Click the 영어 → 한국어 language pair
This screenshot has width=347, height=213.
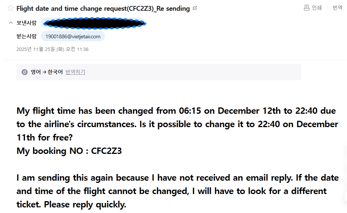point(47,72)
